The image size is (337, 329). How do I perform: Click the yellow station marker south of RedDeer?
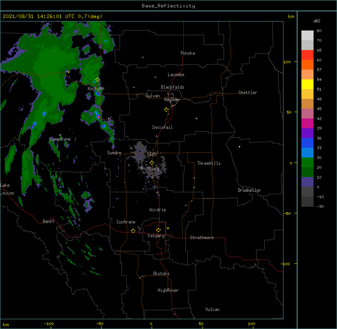click(166, 110)
